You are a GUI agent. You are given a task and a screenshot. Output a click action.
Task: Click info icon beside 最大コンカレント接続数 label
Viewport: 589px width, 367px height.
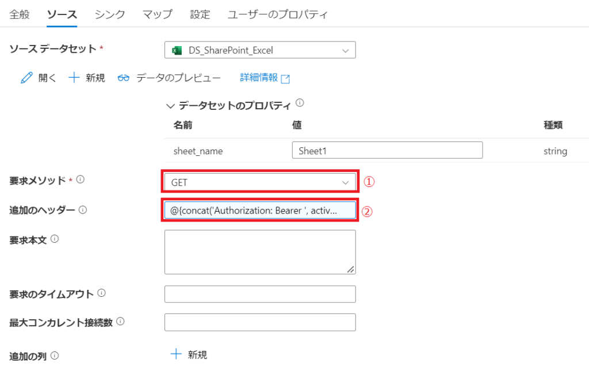(x=122, y=322)
